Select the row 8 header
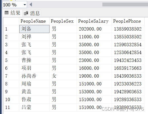This screenshot has height=114, width=148. tap(11, 84)
